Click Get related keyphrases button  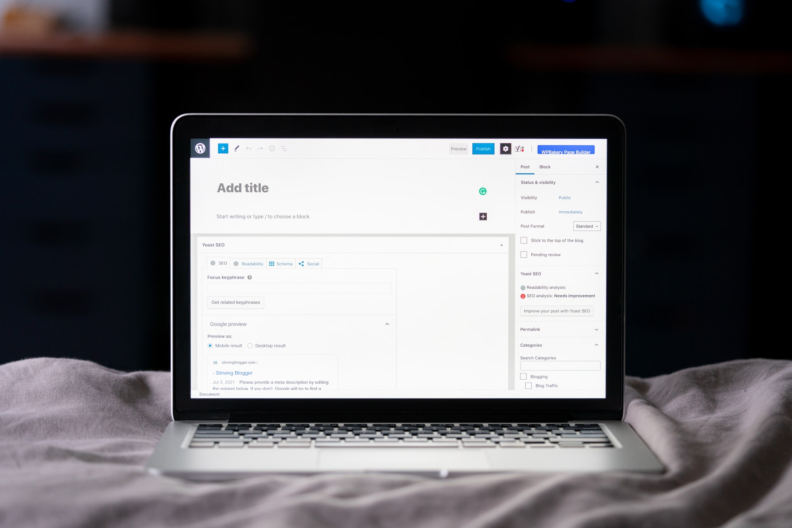236,302
